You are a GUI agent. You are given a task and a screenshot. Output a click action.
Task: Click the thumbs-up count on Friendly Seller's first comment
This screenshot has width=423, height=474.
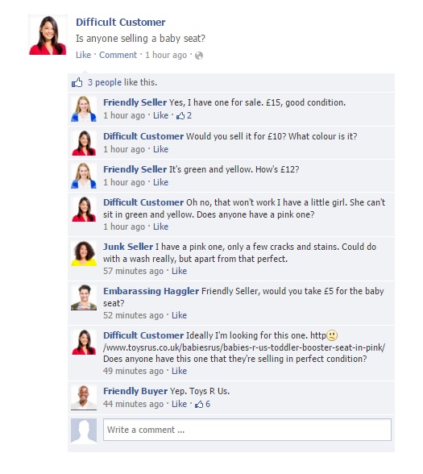coord(184,115)
